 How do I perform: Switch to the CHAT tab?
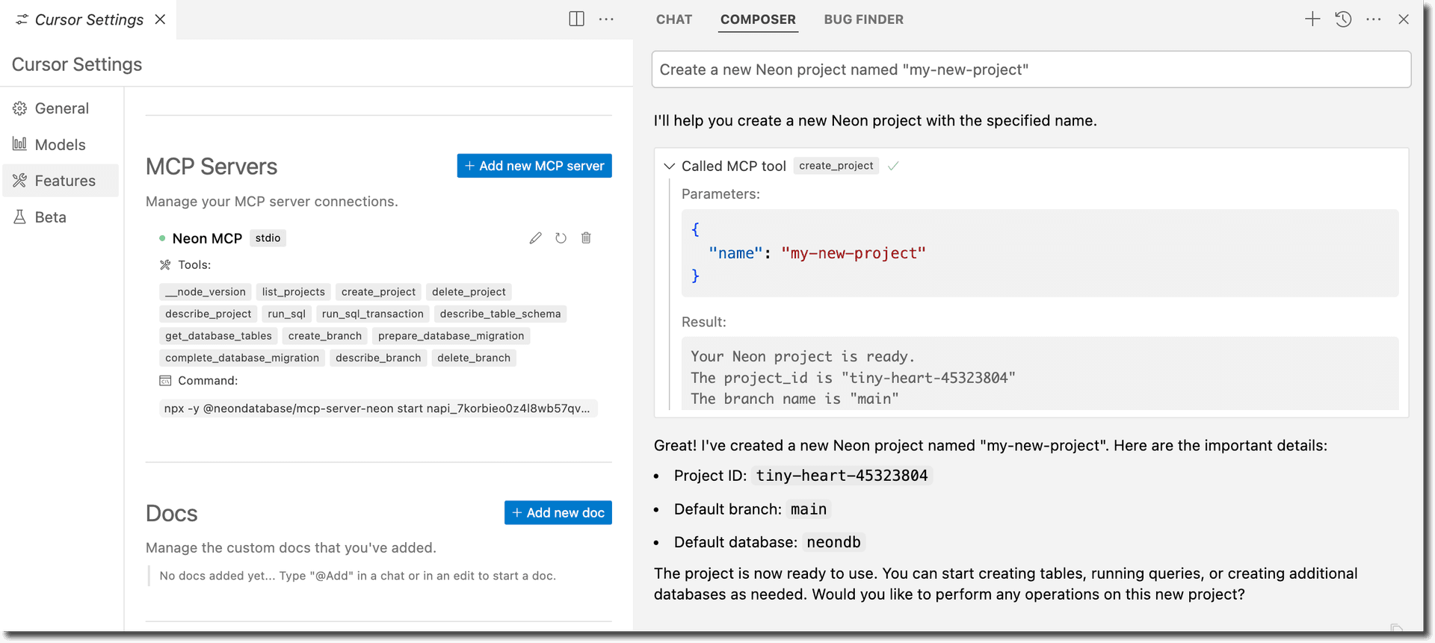coord(673,19)
